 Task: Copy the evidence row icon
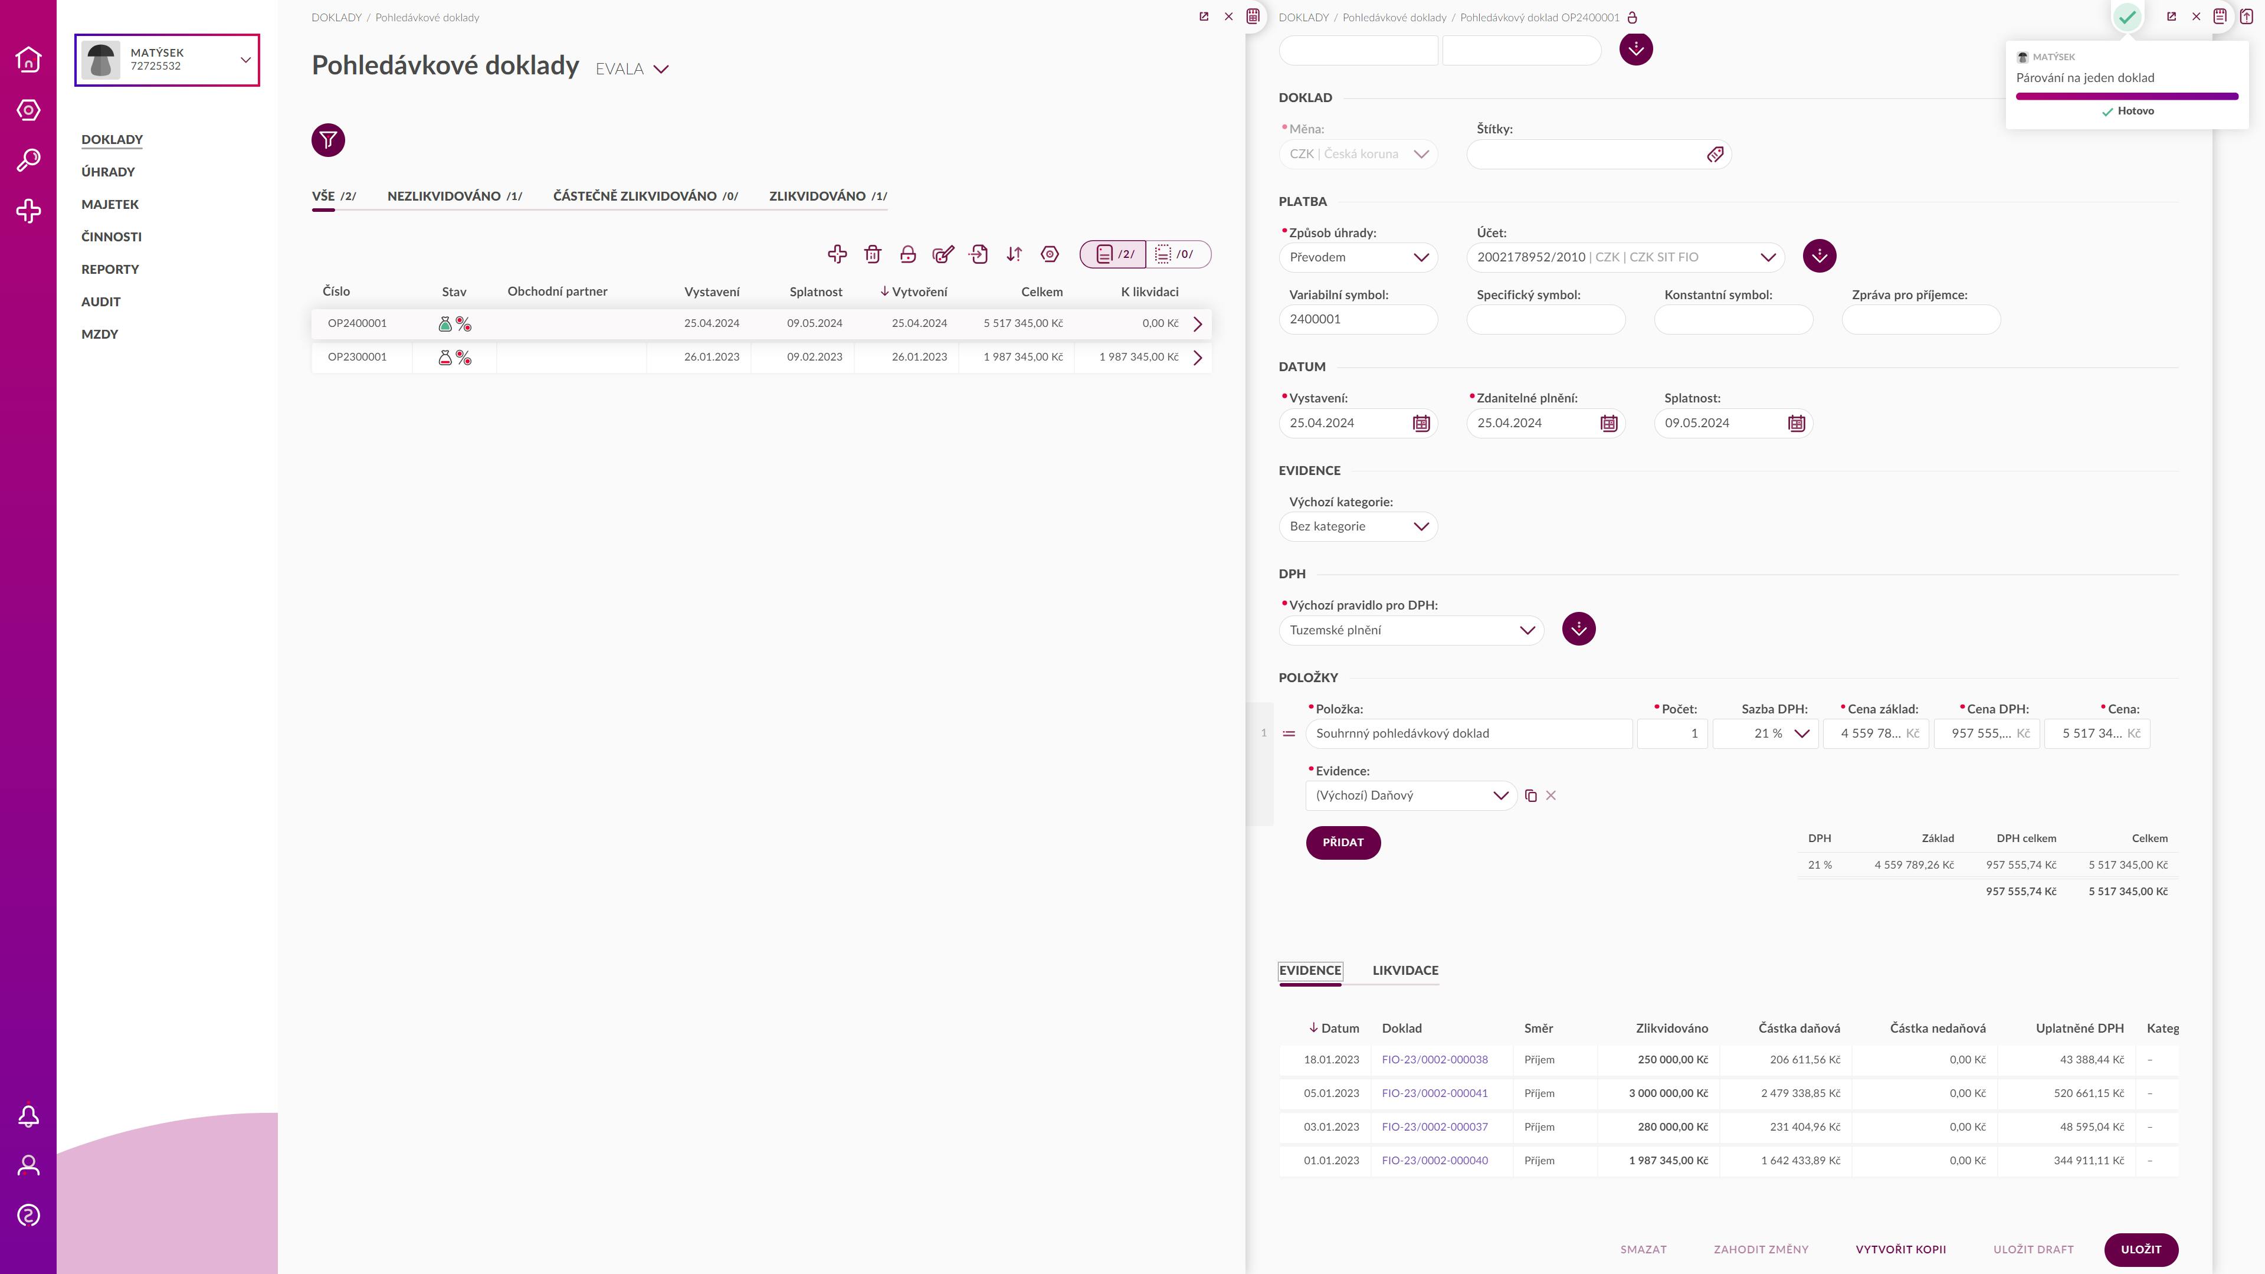click(1531, 795)
